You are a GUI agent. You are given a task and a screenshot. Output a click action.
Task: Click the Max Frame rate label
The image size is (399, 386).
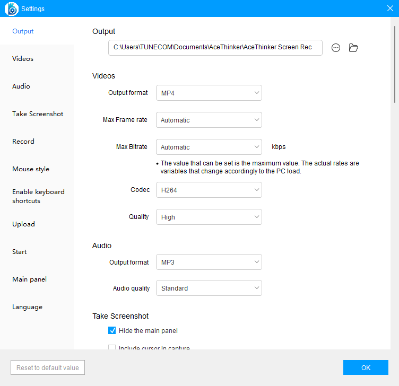(125, 120)
